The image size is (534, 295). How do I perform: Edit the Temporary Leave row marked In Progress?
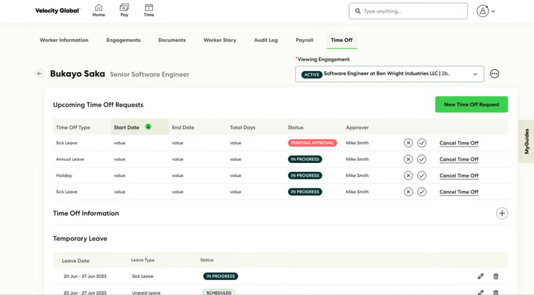coord(481,276)
